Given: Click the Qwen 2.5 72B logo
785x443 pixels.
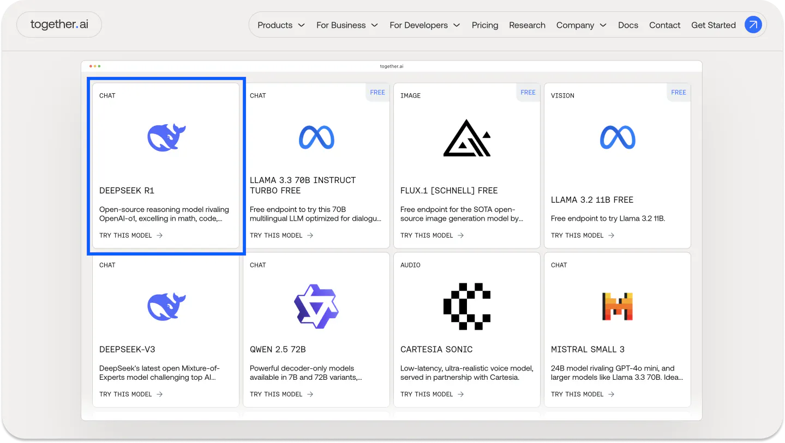Looking at the screenshot, I should [x=316, y=306].
